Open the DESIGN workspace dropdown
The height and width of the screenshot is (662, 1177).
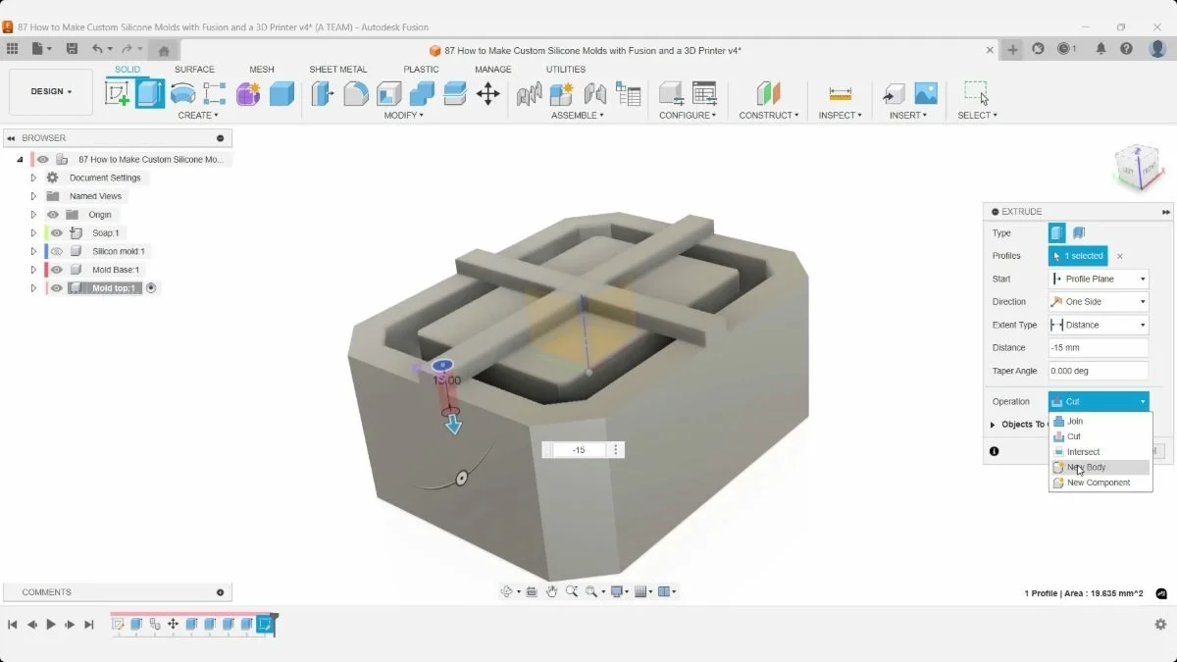(x=51, y=91)
